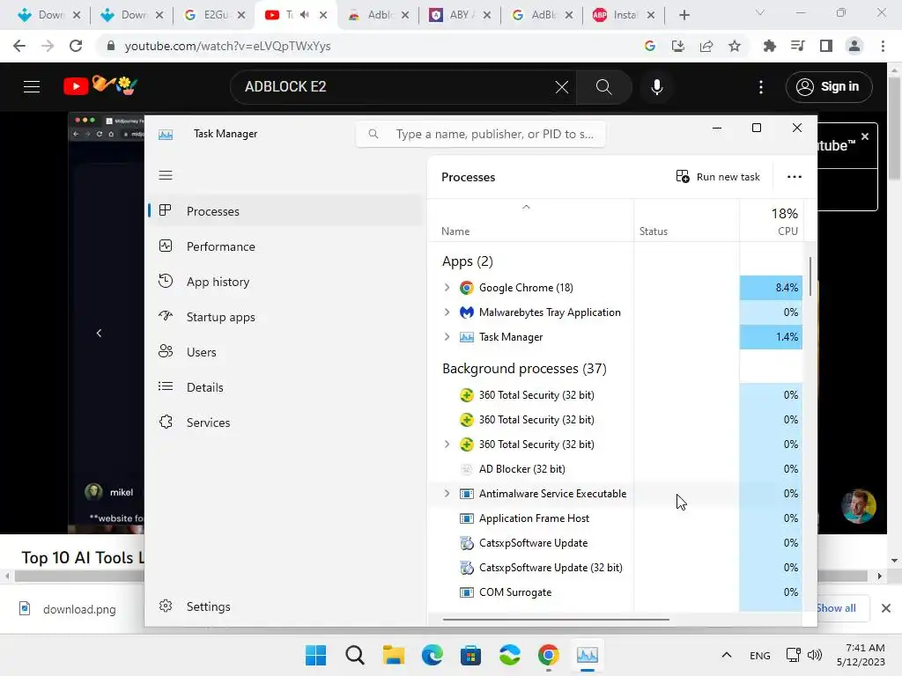Focus the Task Manager process search field
The height and width of the screenshot is (676, 902).
click(480, 134)
